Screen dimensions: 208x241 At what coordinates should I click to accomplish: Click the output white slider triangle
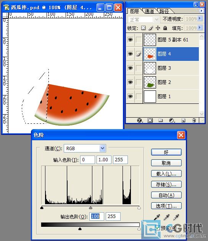139,229
